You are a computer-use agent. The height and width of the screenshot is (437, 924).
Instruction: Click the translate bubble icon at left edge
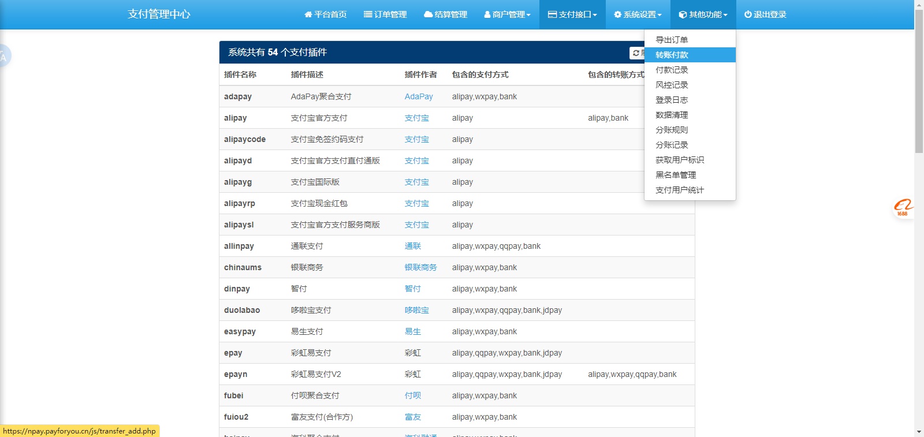point(5,55)
